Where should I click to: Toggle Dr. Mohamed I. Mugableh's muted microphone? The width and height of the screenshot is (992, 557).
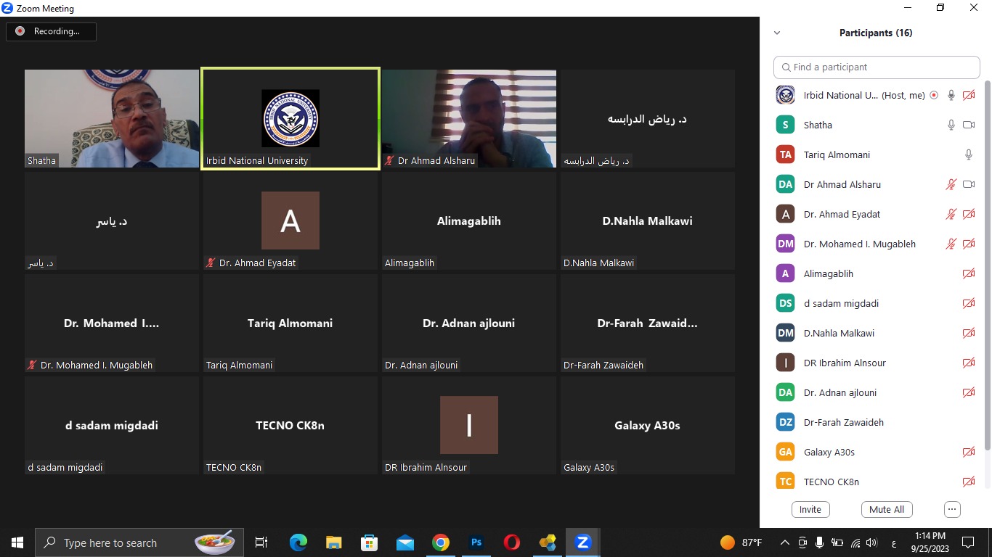951,244
